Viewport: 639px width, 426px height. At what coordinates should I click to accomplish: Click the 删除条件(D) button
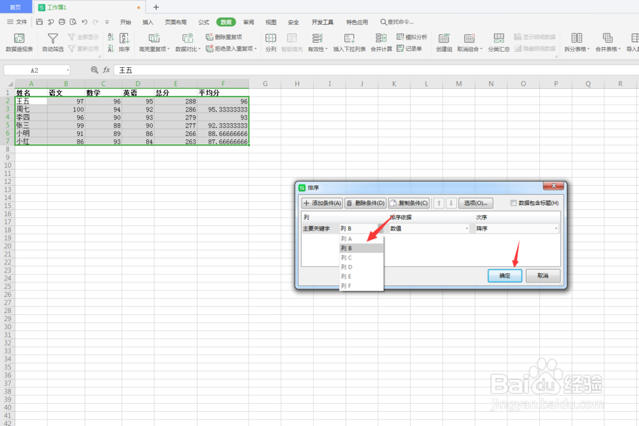click(x=366, y=203)
